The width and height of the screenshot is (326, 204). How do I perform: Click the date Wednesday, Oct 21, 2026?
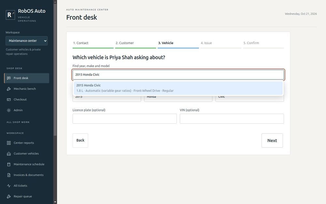coord(301,14)
